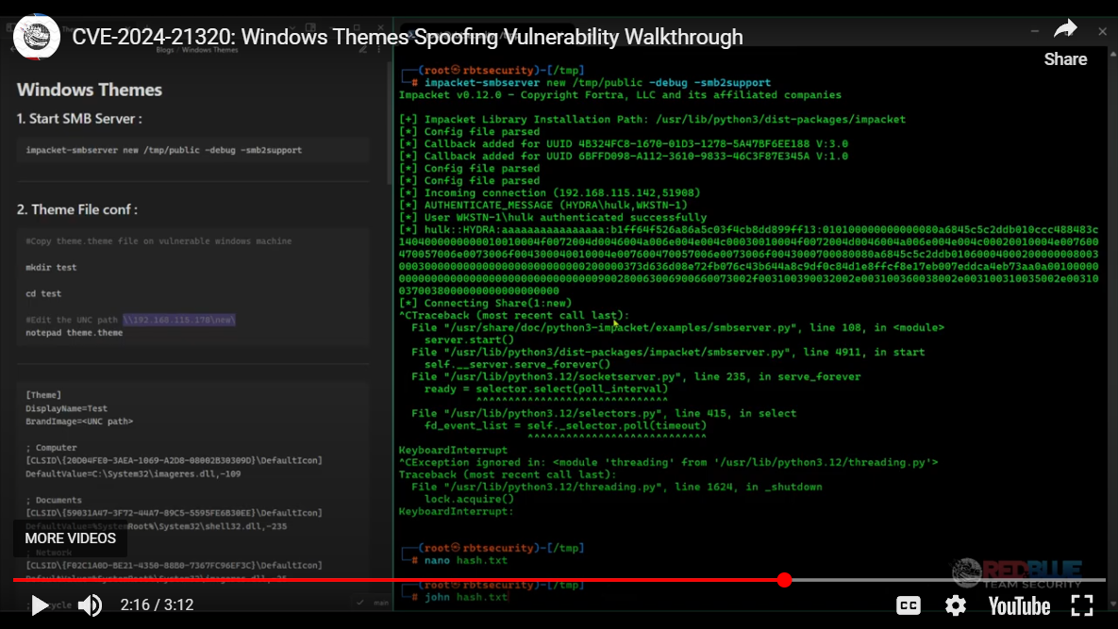Click the 'Incoming connection (192.168.115.142,51908)' line
The image size is (1118, 629).
(549, 192)
